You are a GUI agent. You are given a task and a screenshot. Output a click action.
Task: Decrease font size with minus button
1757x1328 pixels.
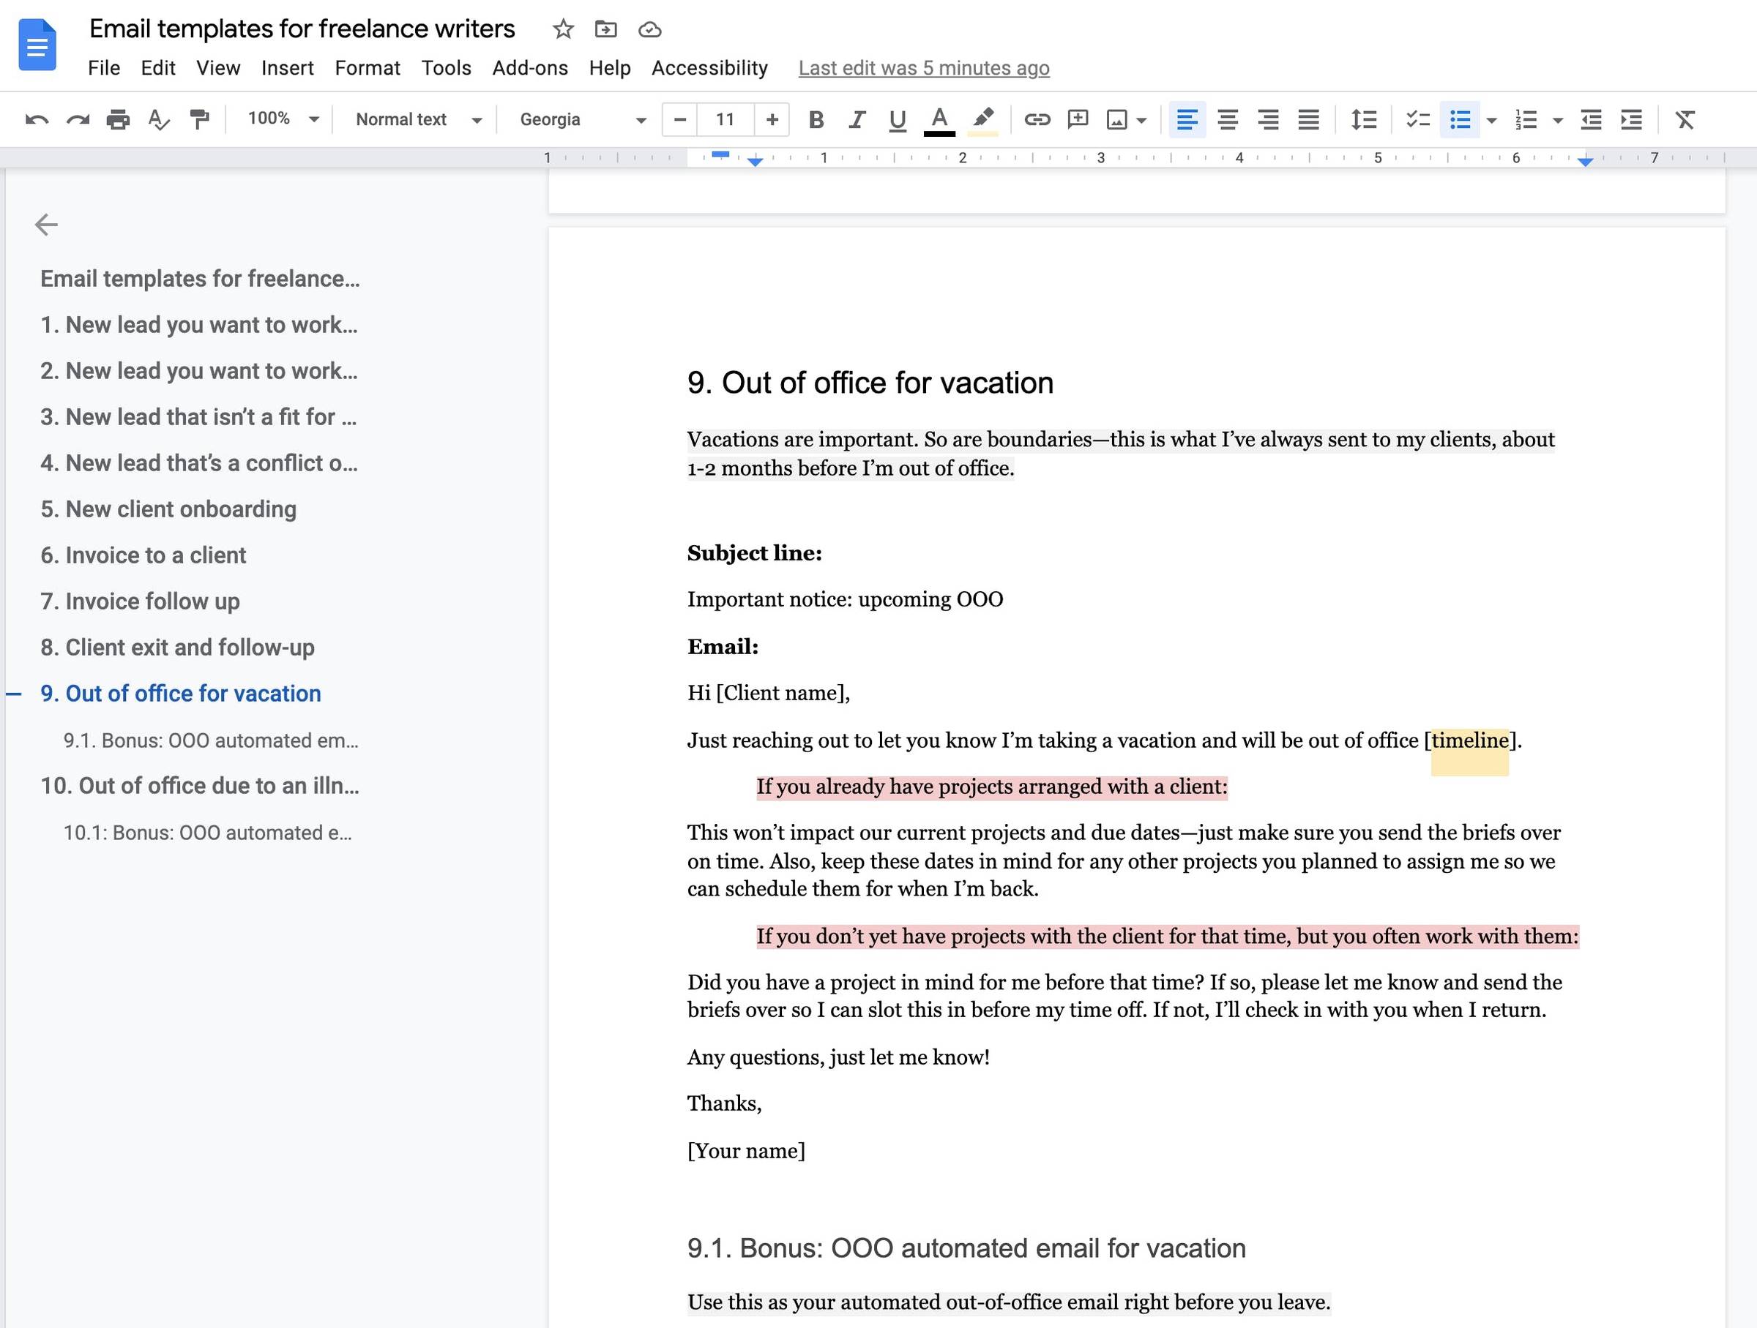[679, 120]
